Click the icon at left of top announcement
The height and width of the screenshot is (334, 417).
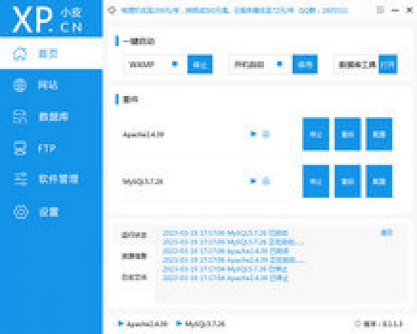tap(112, 10)
